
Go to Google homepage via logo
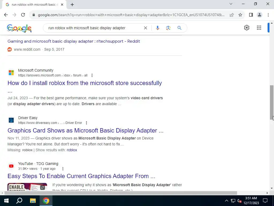(x=19, y=28)
